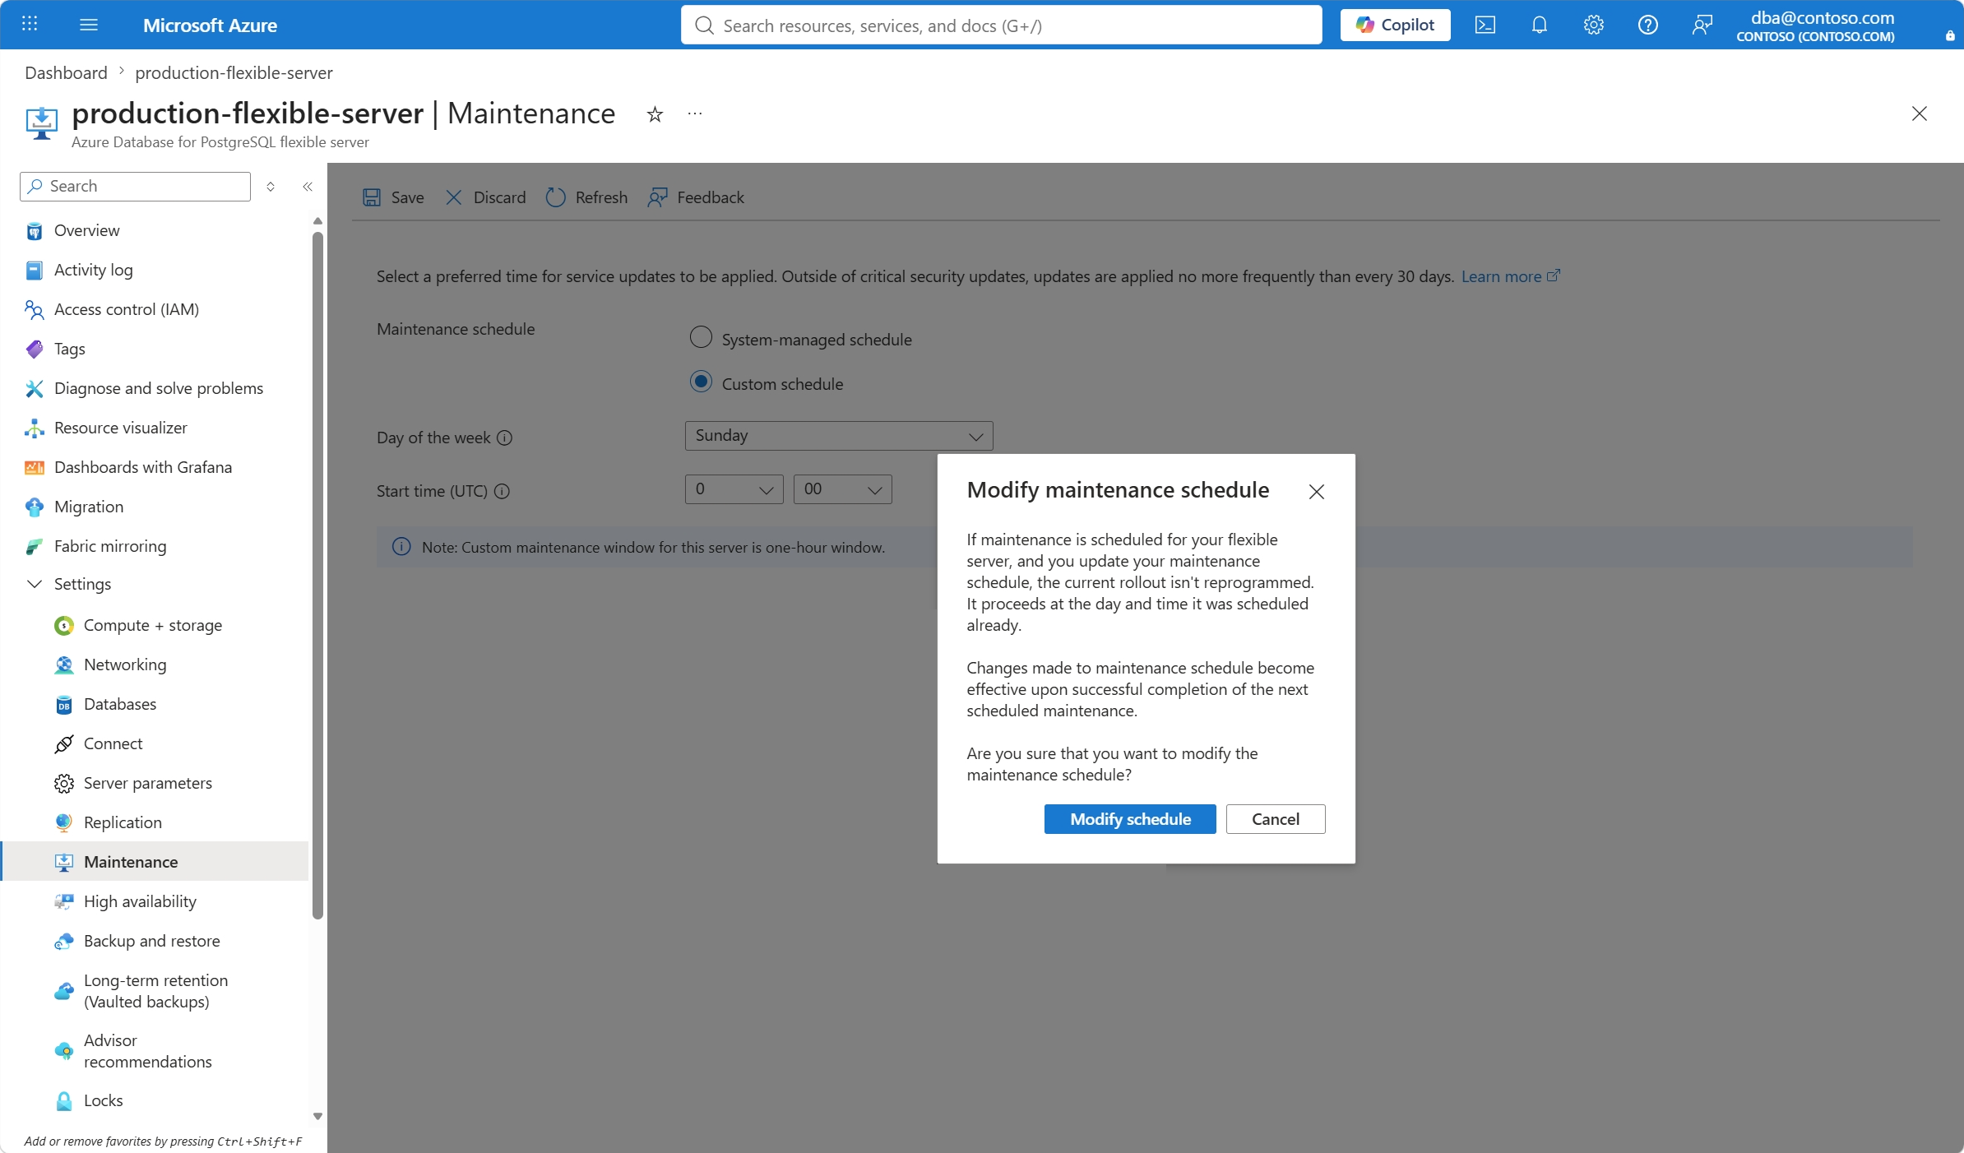Focus the sidebar Search field

click(135, 187)
